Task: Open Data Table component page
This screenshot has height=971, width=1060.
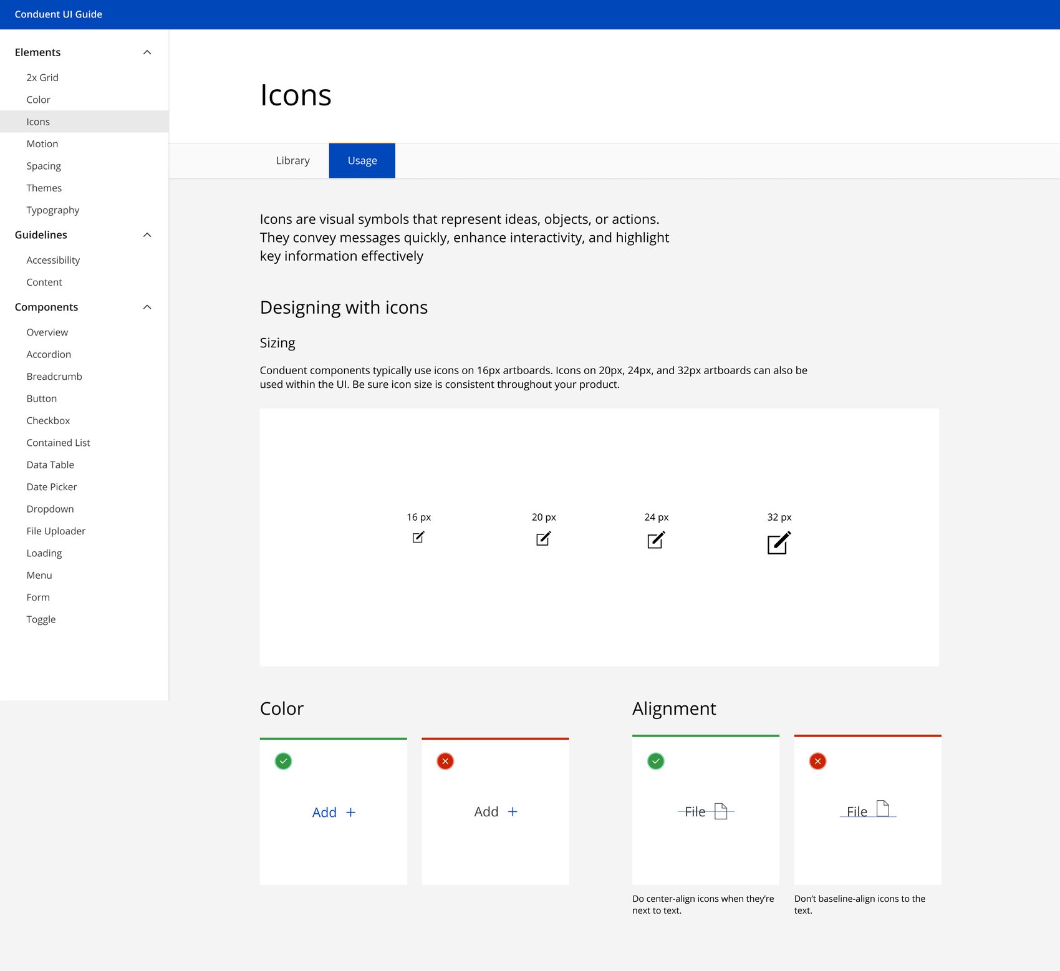Action: click(84, 465)
